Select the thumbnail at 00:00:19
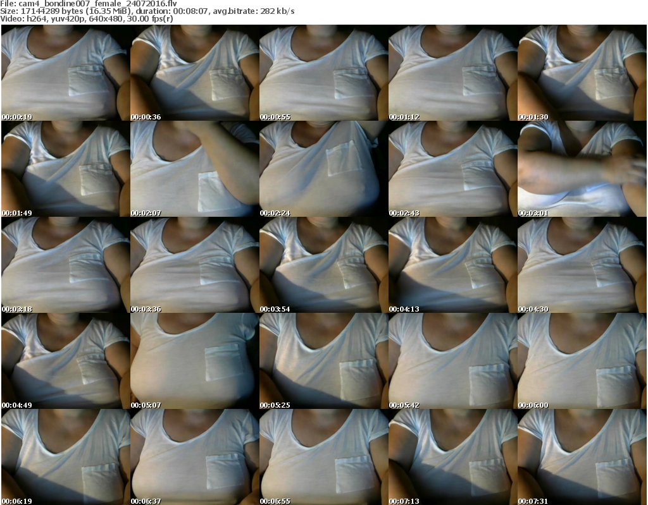 click(65, 73)
